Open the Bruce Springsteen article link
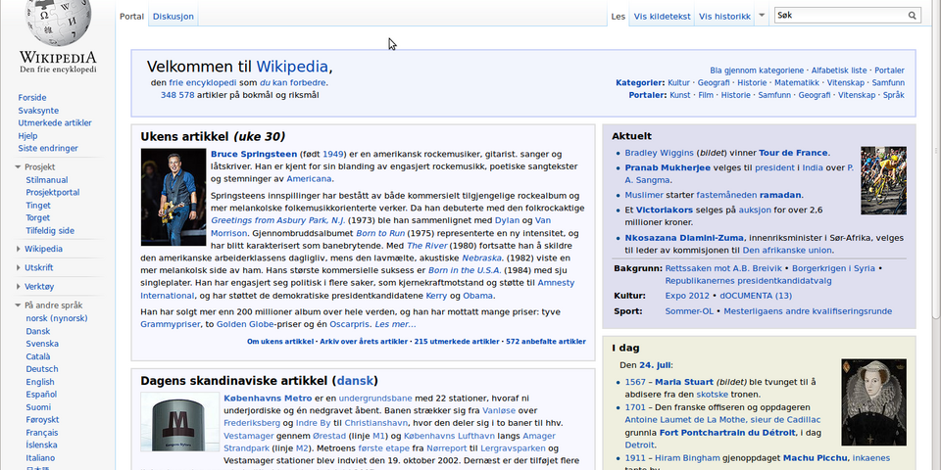 click(254, 154)
